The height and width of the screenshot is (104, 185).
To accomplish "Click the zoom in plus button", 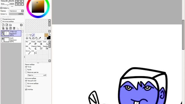I will [19, 1].
